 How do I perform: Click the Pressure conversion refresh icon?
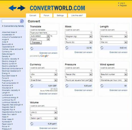point(67,86)
